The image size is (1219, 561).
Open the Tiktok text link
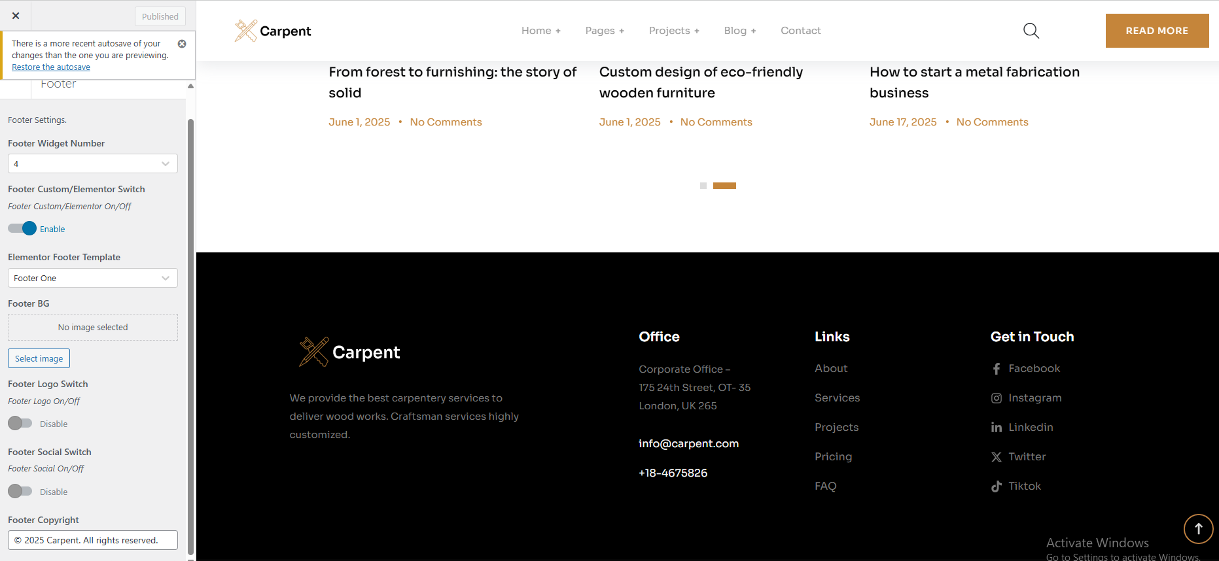[x=1024, y=486]
